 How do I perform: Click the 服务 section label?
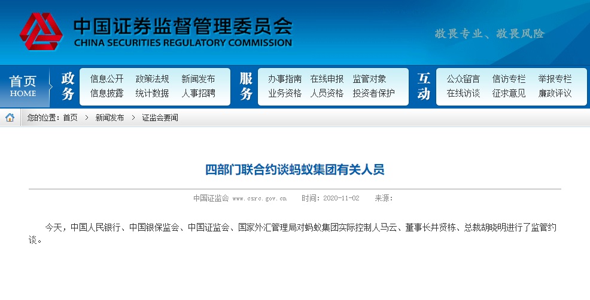point(246,86)
